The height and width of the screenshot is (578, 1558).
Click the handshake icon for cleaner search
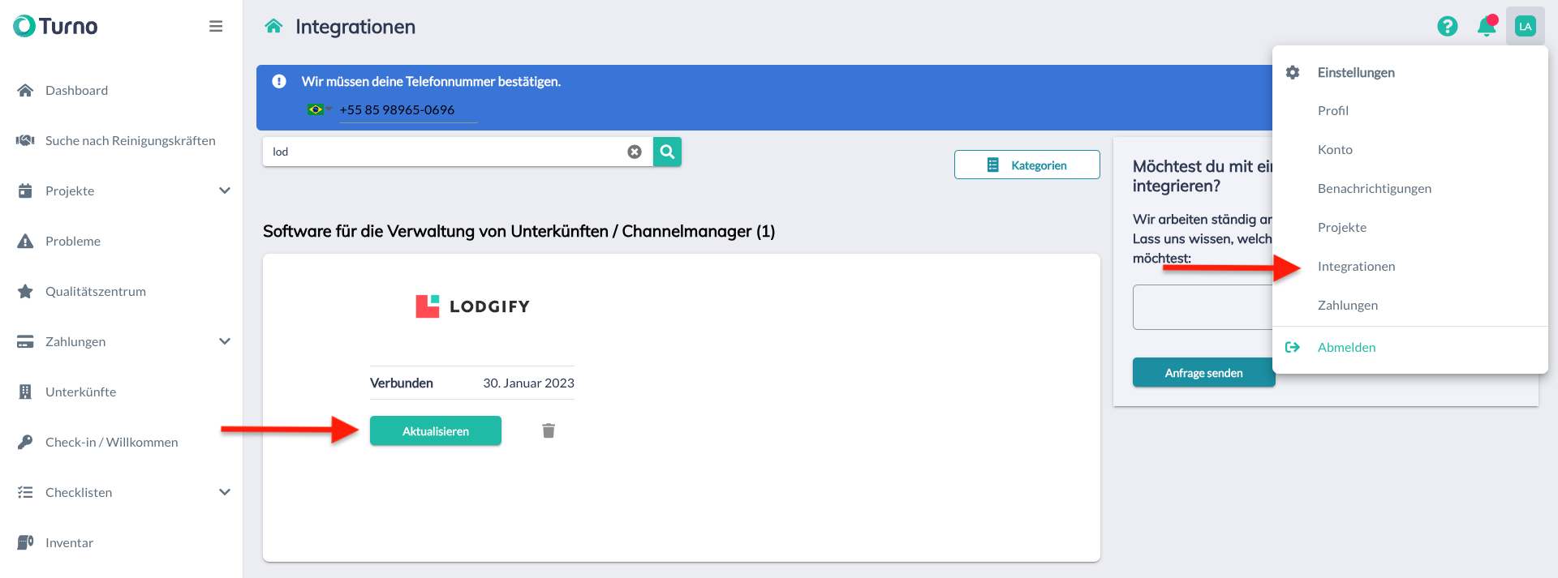coord(25,140)
